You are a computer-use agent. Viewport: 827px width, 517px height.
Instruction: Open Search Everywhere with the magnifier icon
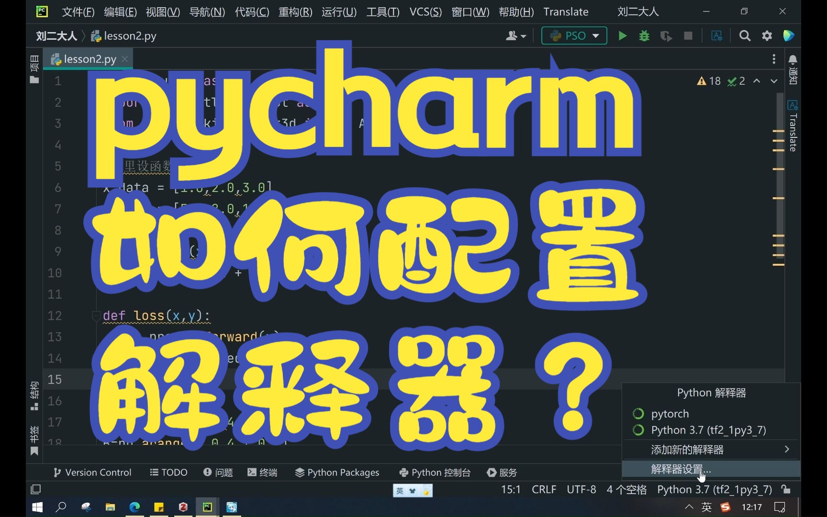coord(745,36)
